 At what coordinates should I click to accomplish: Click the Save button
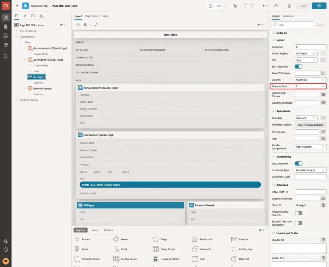click(303, 6)
